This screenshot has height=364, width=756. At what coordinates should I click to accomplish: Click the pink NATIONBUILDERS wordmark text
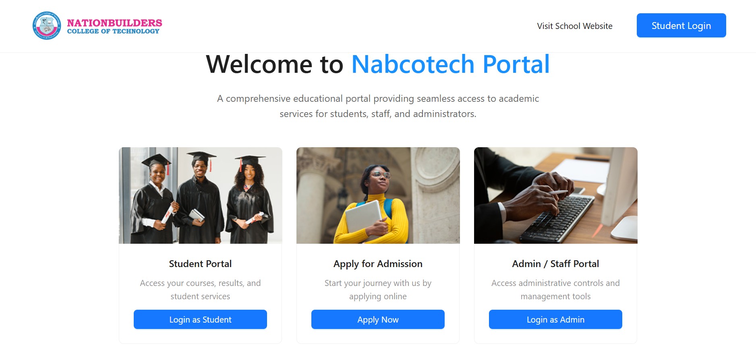pos(114,23)
